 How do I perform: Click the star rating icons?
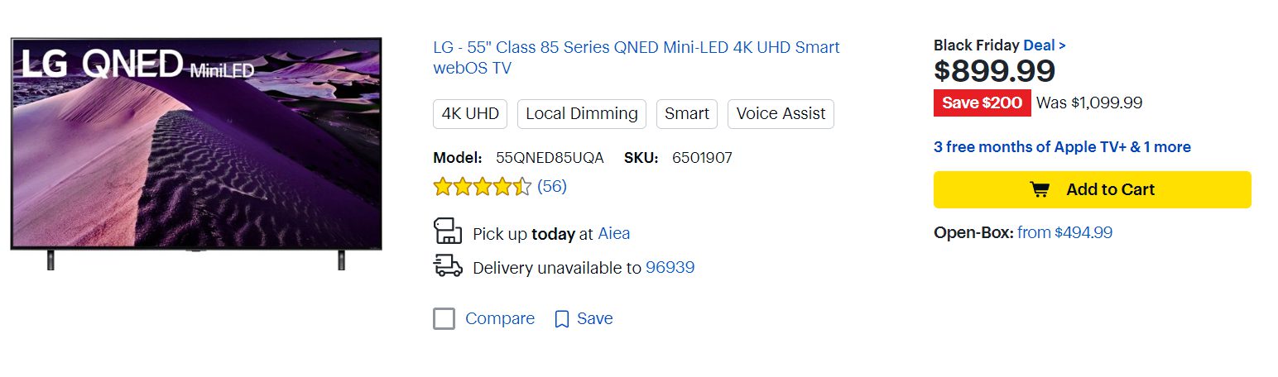click(482, 187)
